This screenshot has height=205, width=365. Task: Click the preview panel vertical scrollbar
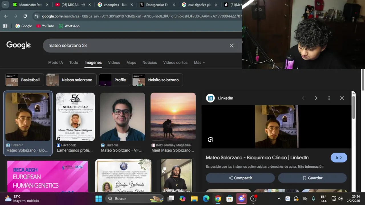[x=354, y=108]
